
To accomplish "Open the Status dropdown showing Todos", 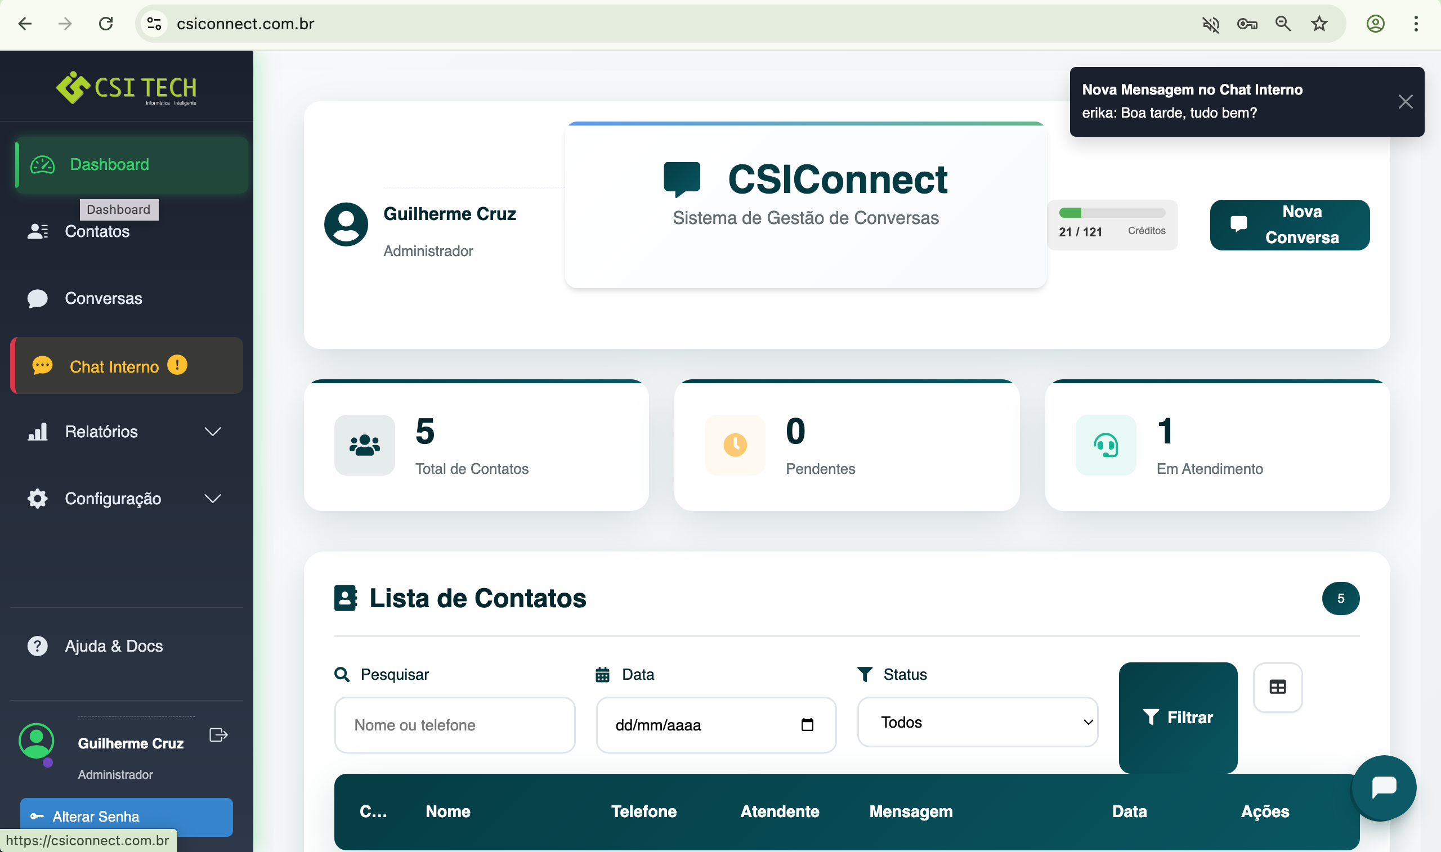I will (x=977, y=722).
